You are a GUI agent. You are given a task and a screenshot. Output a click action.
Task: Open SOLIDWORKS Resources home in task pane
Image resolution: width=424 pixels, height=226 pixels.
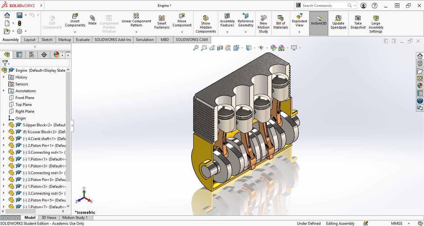click(420, 56)
